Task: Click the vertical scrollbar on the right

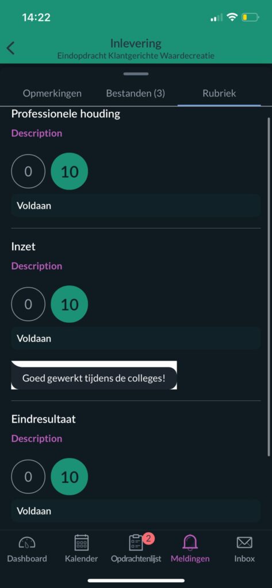Action: pos(269,287)
